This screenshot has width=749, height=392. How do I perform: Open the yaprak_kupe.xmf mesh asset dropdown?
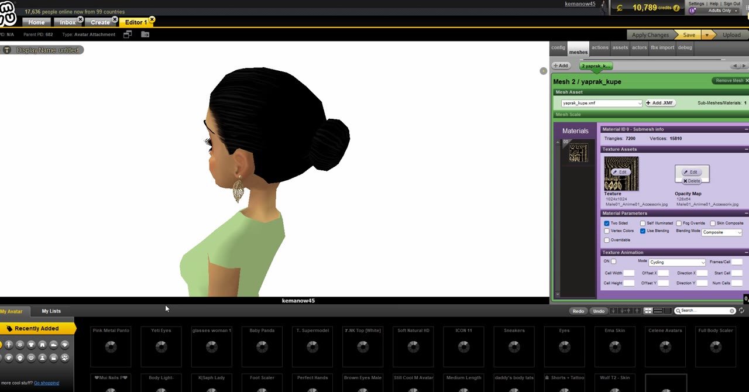click(x=602, y=103)
